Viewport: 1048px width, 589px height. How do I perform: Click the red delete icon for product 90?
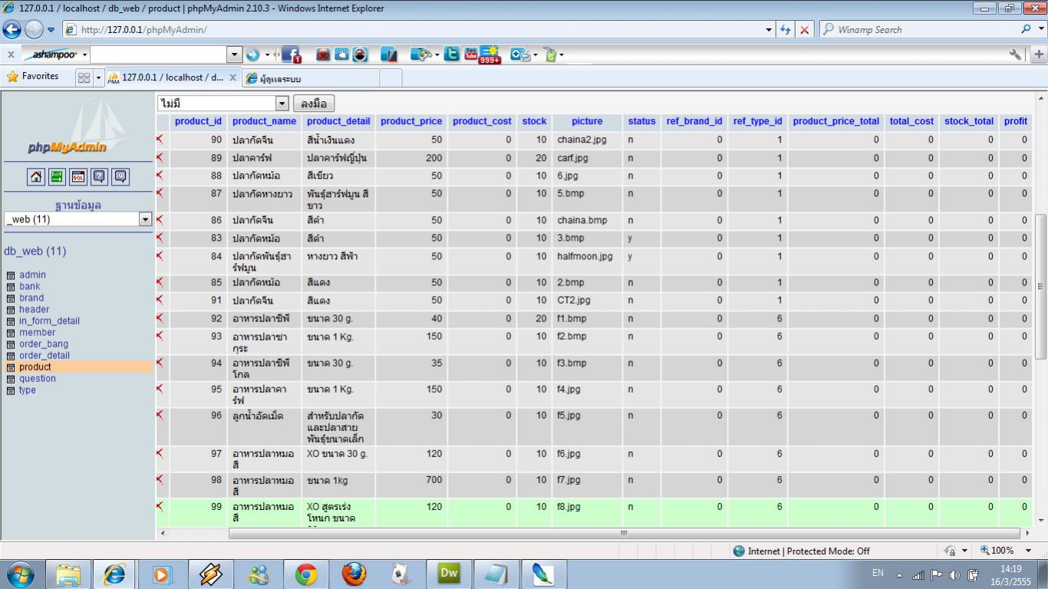(x=160, y=140)
